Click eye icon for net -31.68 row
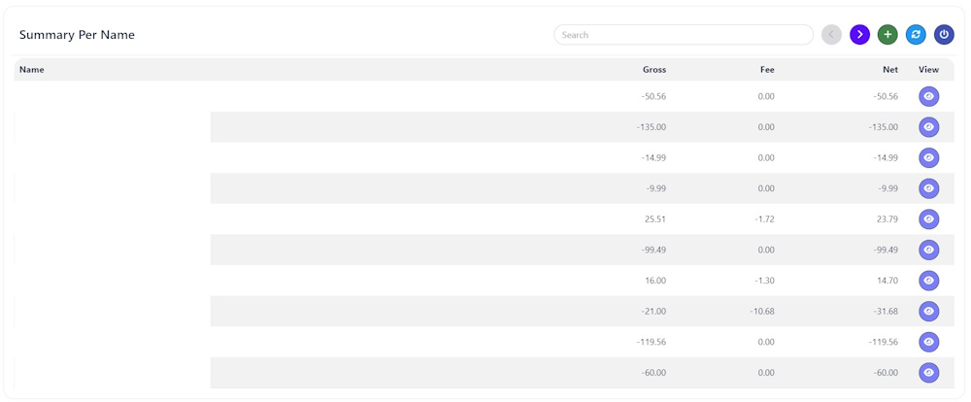This screenshot has height=402, width=971. tap(929, 312)
